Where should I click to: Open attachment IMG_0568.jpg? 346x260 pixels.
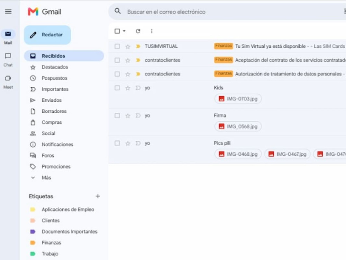tap(238, 127)
